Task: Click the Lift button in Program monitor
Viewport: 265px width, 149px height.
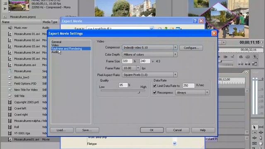Action: tap(241, 64)
